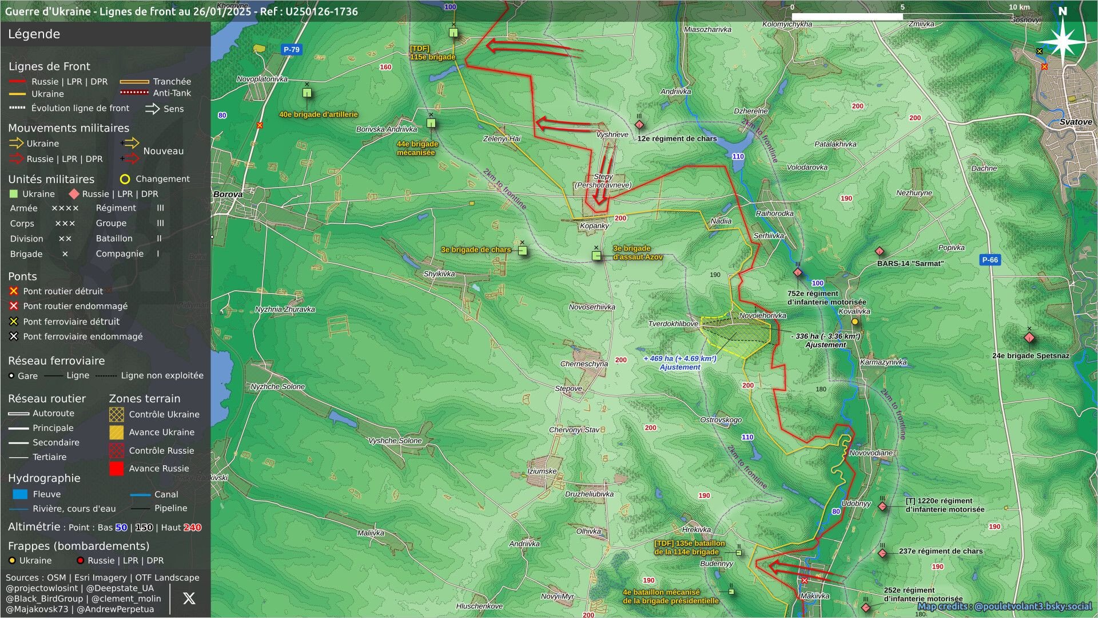The width and height of the screenshot is (1098, 618).
Task: Select the 12e régiment de chars unit marker
Action: point(639,125)
